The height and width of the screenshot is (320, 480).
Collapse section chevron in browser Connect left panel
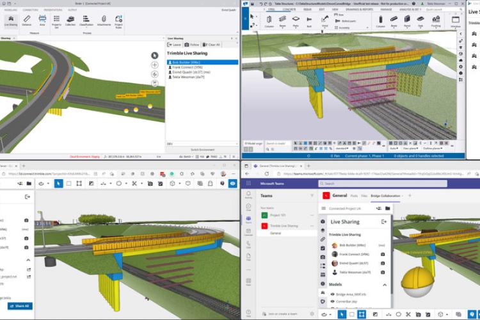pyautogui.click(x=28, y=260)
